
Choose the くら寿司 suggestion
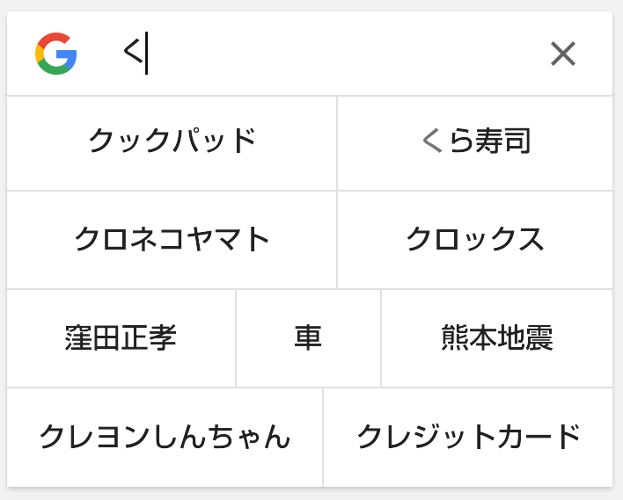(x=475, y=143)
